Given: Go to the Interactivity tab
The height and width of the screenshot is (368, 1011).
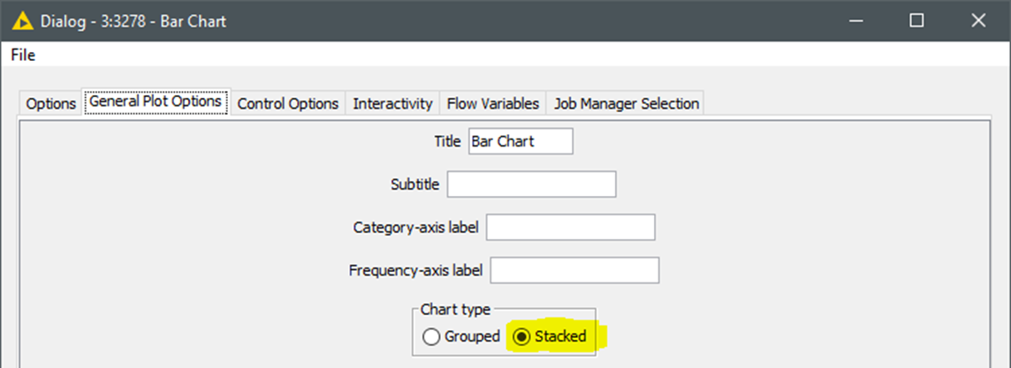Looking at the screenshot, I should pos(392,103).
